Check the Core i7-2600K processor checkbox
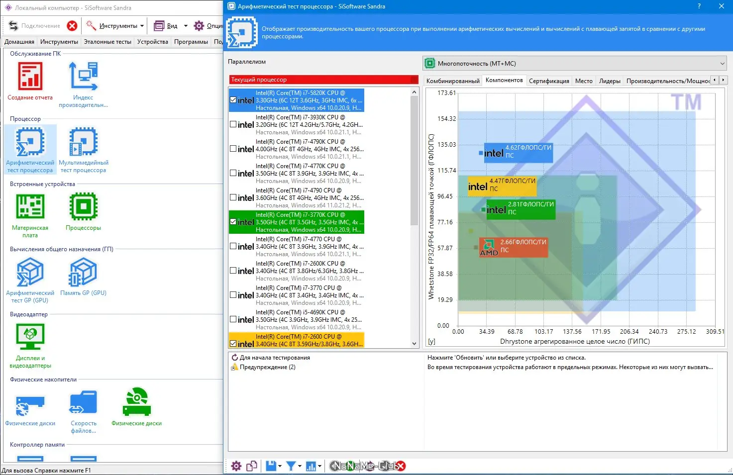This screenshot has height=475, width=733. [233, 271]
